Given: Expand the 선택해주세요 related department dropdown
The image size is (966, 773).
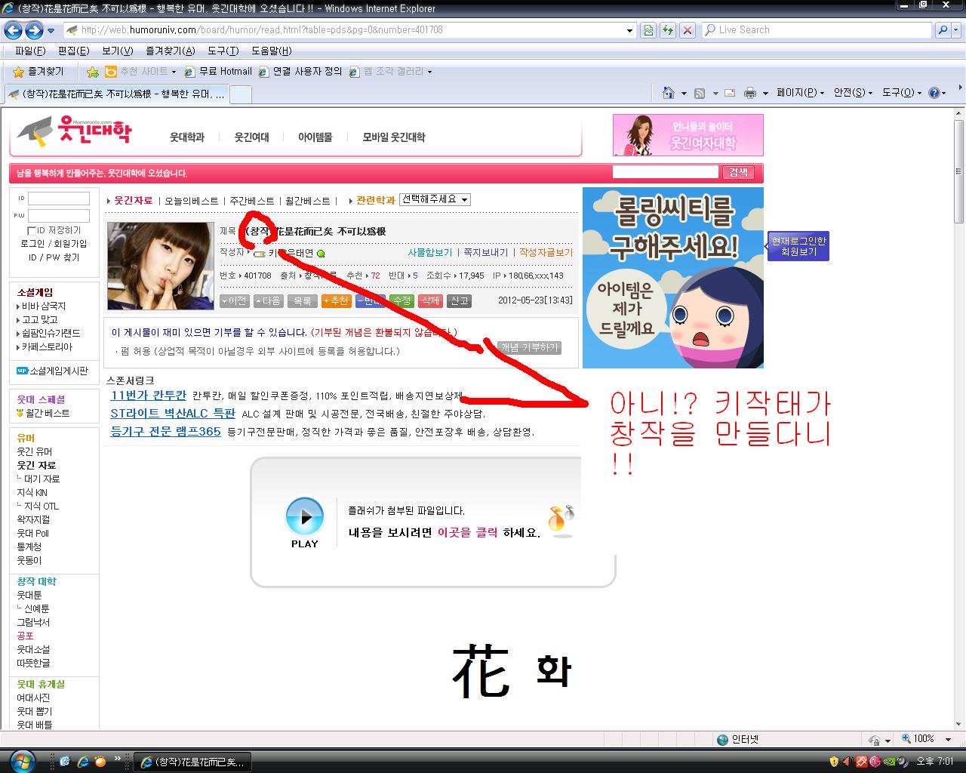Looking at the screenshot, I should (x=435, y=199).
